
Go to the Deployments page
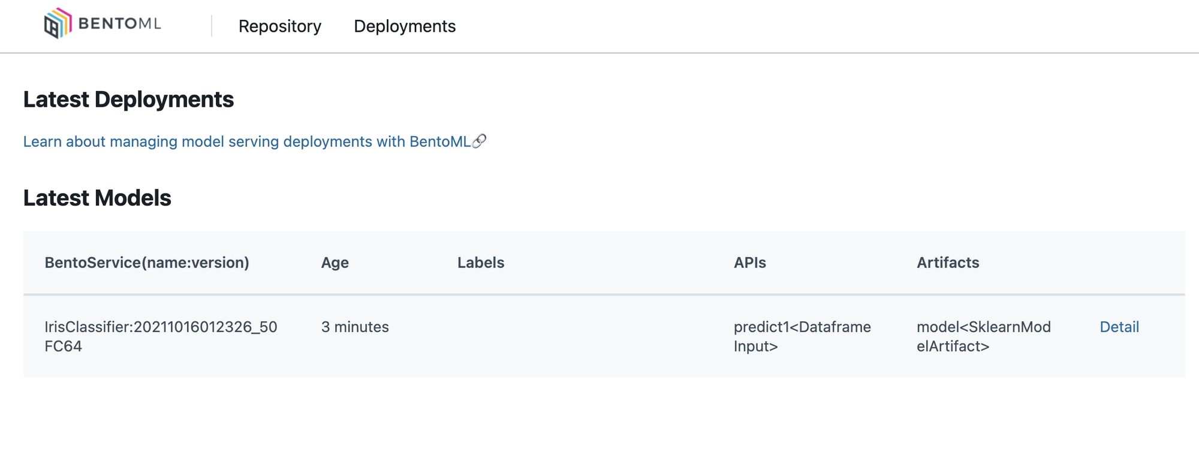(405, 26)
